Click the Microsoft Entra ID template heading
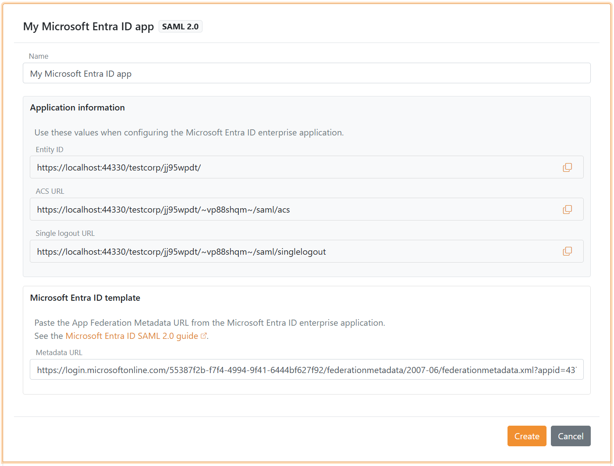Image resolution: width=614 pixels, height=466 pixels. pos(85,298)
